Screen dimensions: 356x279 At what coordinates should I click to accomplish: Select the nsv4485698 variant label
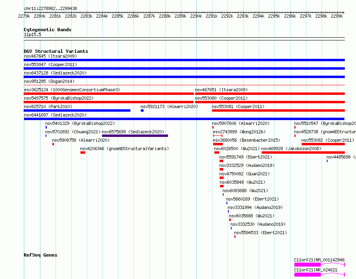(341, 157)
